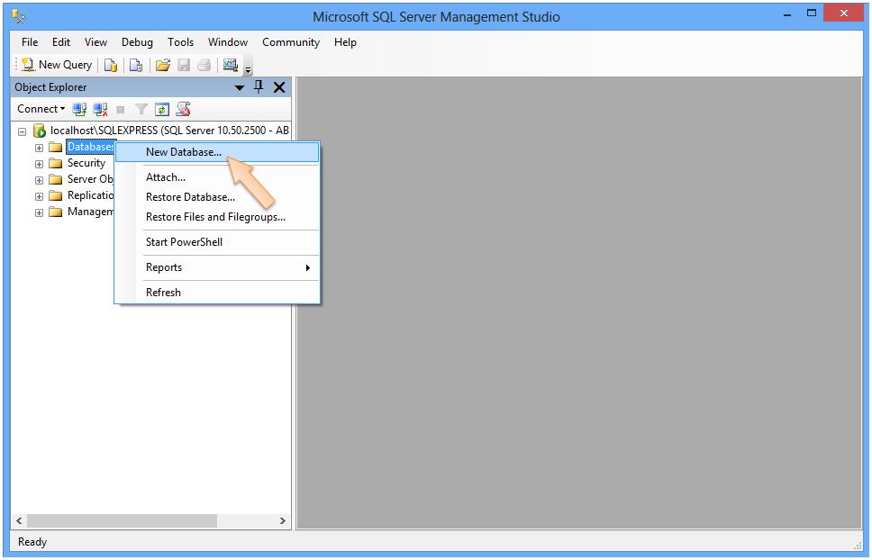Click the New Query toolbar button
Viewport: 872px width, 560px height.
(x=57, y=65)
